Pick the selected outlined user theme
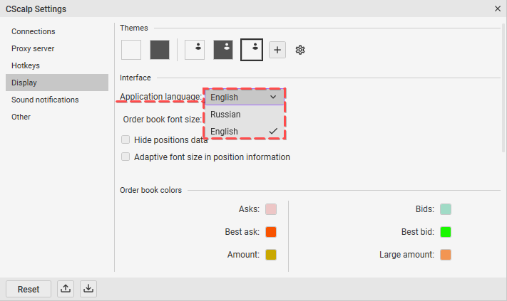507x301 pixels. pos(252,50)
